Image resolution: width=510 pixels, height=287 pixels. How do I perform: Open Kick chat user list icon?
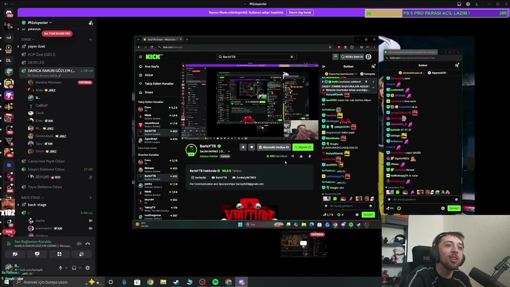tap(373, 67)
